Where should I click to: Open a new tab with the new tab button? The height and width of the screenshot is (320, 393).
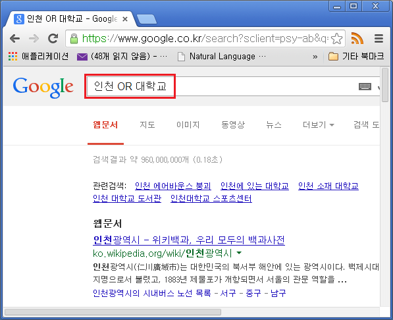pos(147,19)
